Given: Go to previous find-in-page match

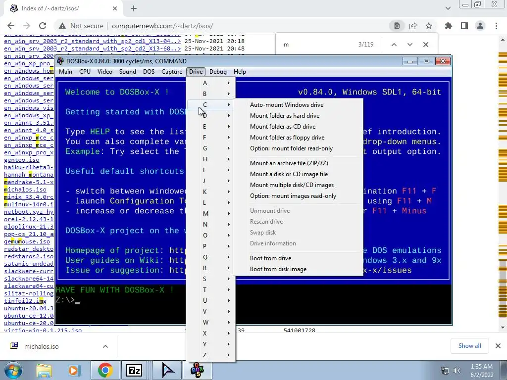Looking at the screenshot, I should (394, 45).
